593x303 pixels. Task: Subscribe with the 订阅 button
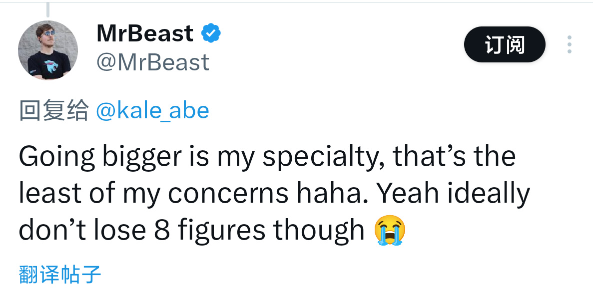click(505, 44)
